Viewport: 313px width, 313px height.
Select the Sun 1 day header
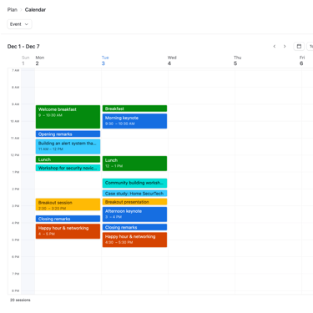(x=25, y=60)
